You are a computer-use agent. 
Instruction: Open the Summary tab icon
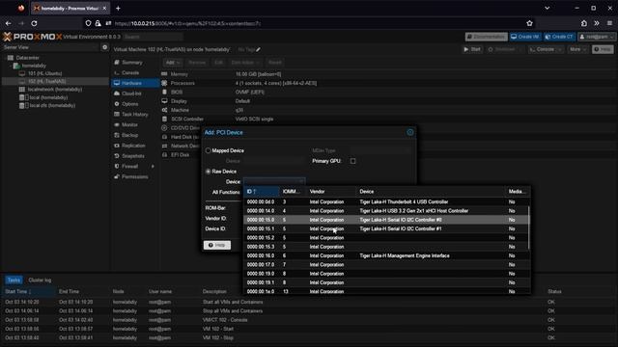tap(117, 63)
